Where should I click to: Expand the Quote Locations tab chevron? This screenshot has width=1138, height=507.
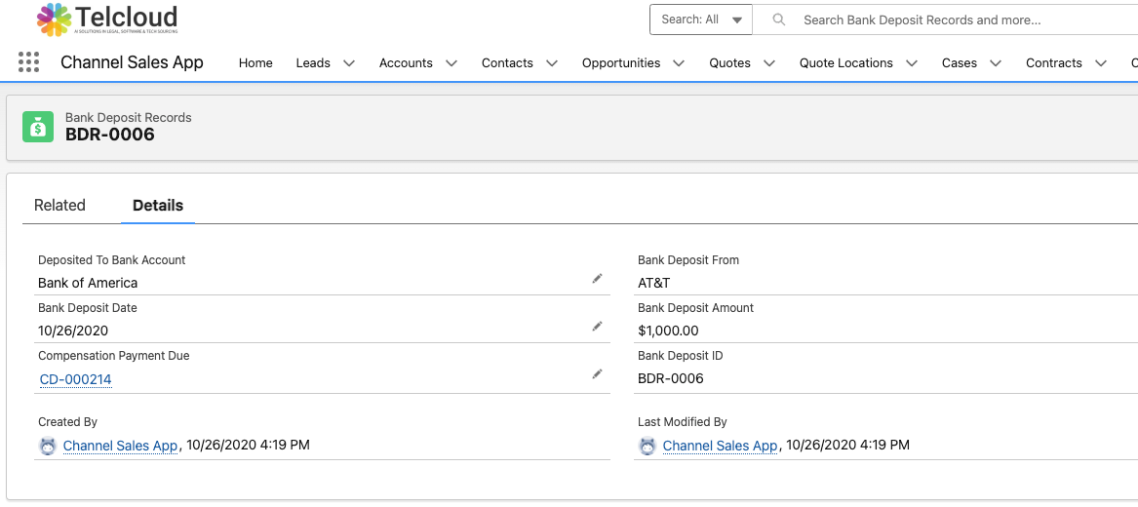tap(912, 63)
